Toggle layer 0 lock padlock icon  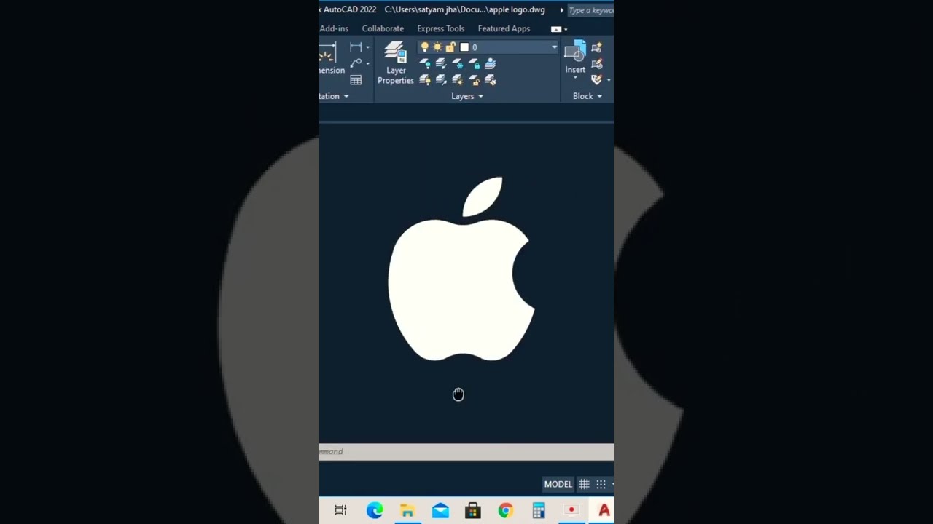click(x=450, y=47)
